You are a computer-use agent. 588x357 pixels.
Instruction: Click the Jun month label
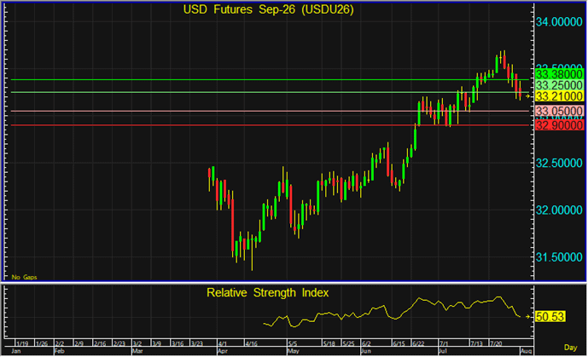[x=366, y=351]
